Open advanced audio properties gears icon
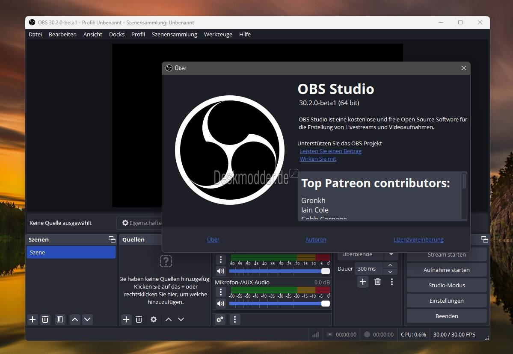 220,319
